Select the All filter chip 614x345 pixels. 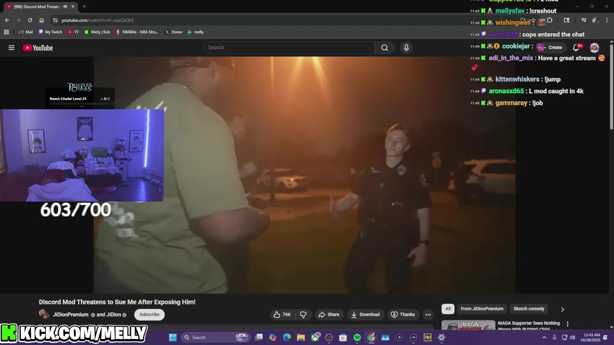448,309
